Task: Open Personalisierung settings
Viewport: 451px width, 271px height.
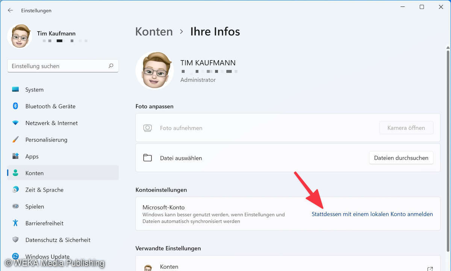Action: (63, 140)
